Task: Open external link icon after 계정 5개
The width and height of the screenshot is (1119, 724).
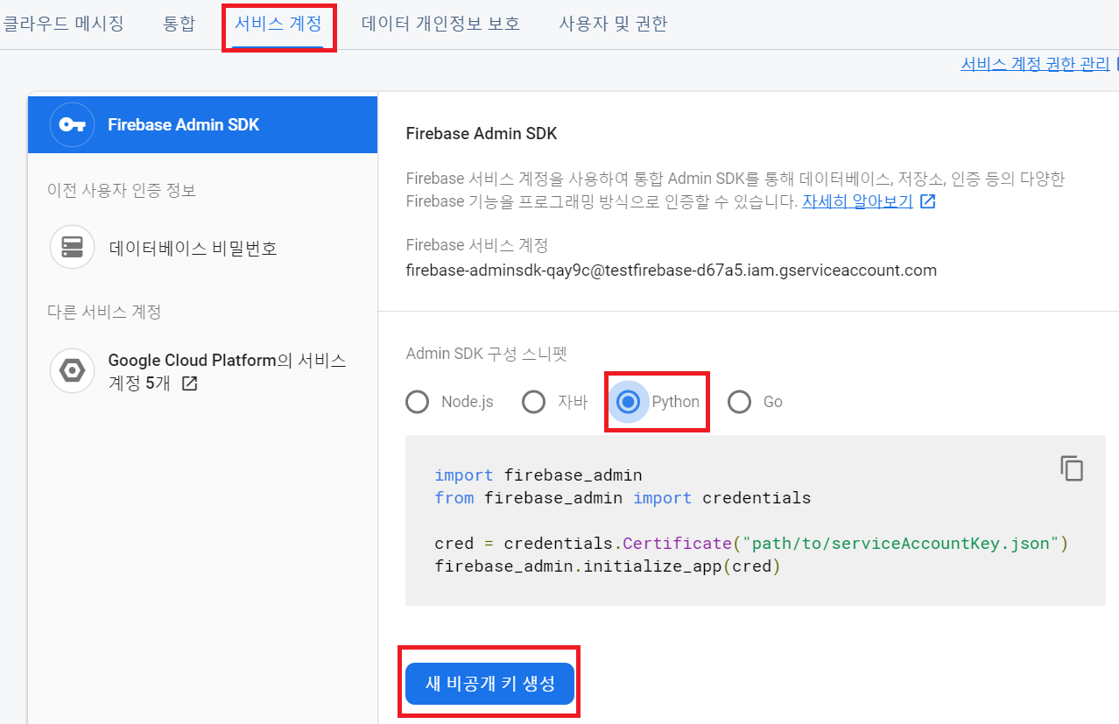Action: pos(189,383)
